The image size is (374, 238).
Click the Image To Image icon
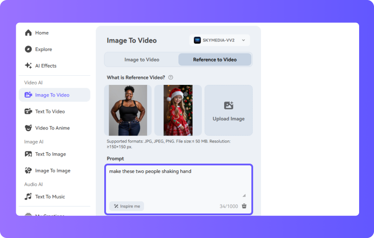click(28, 170)
